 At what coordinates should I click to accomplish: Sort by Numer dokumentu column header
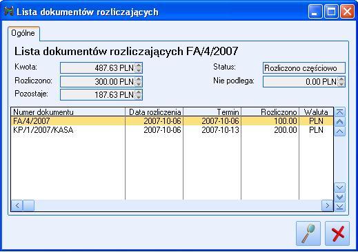tap(68, 112)
